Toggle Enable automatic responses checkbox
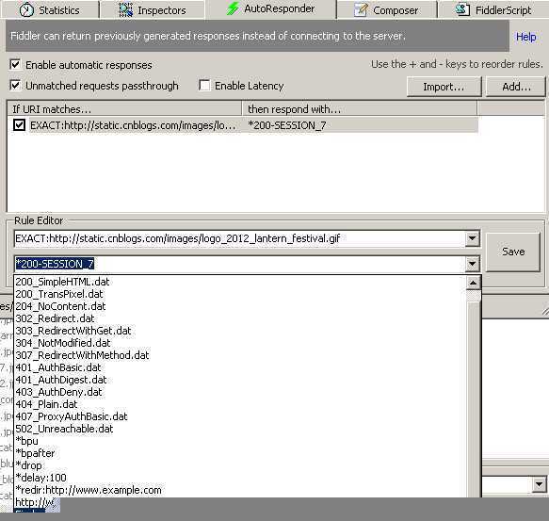549x521 pixels. [x=15, y=64]
